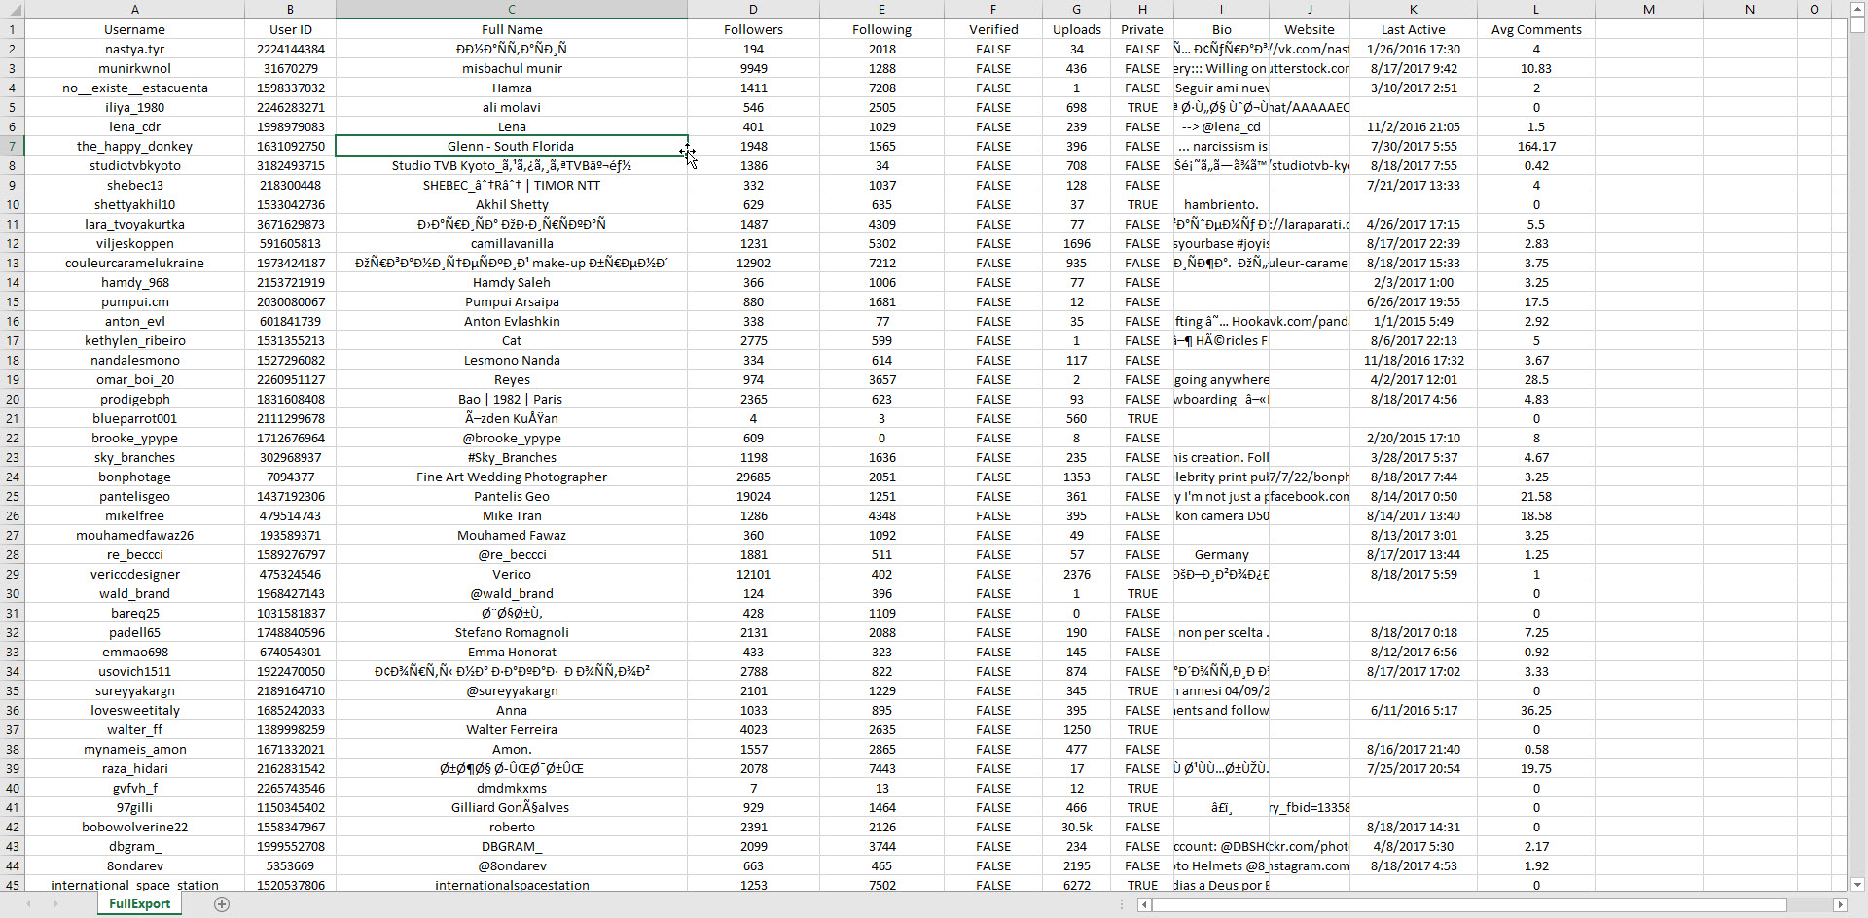Select username cell 'bobowolverine22'
Image resolution: width=1868 pixels, height=918 pixels.
point(134,827)
